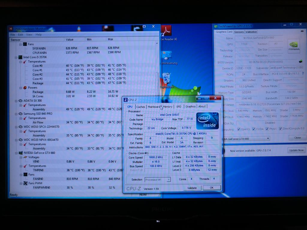307x230 pixels.
Task: Toggle the CUDA checkbox in GPU-Z
Action: pos(254,129)
